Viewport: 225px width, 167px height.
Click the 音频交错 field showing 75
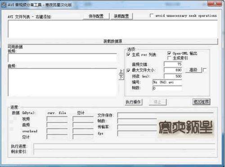tap(173, 64)
